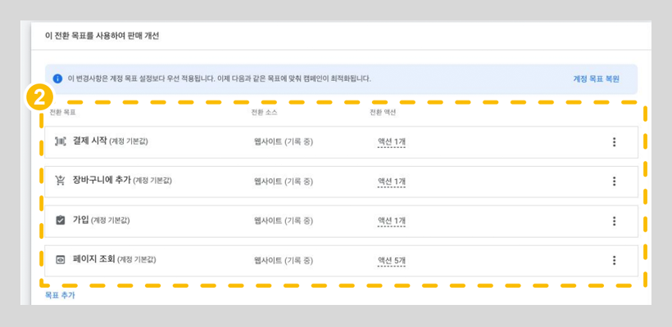This screenshot has height=327, width=672.
Task: Select the 페이지 조회 conversion goal label
Action: [x=93, y=260]
